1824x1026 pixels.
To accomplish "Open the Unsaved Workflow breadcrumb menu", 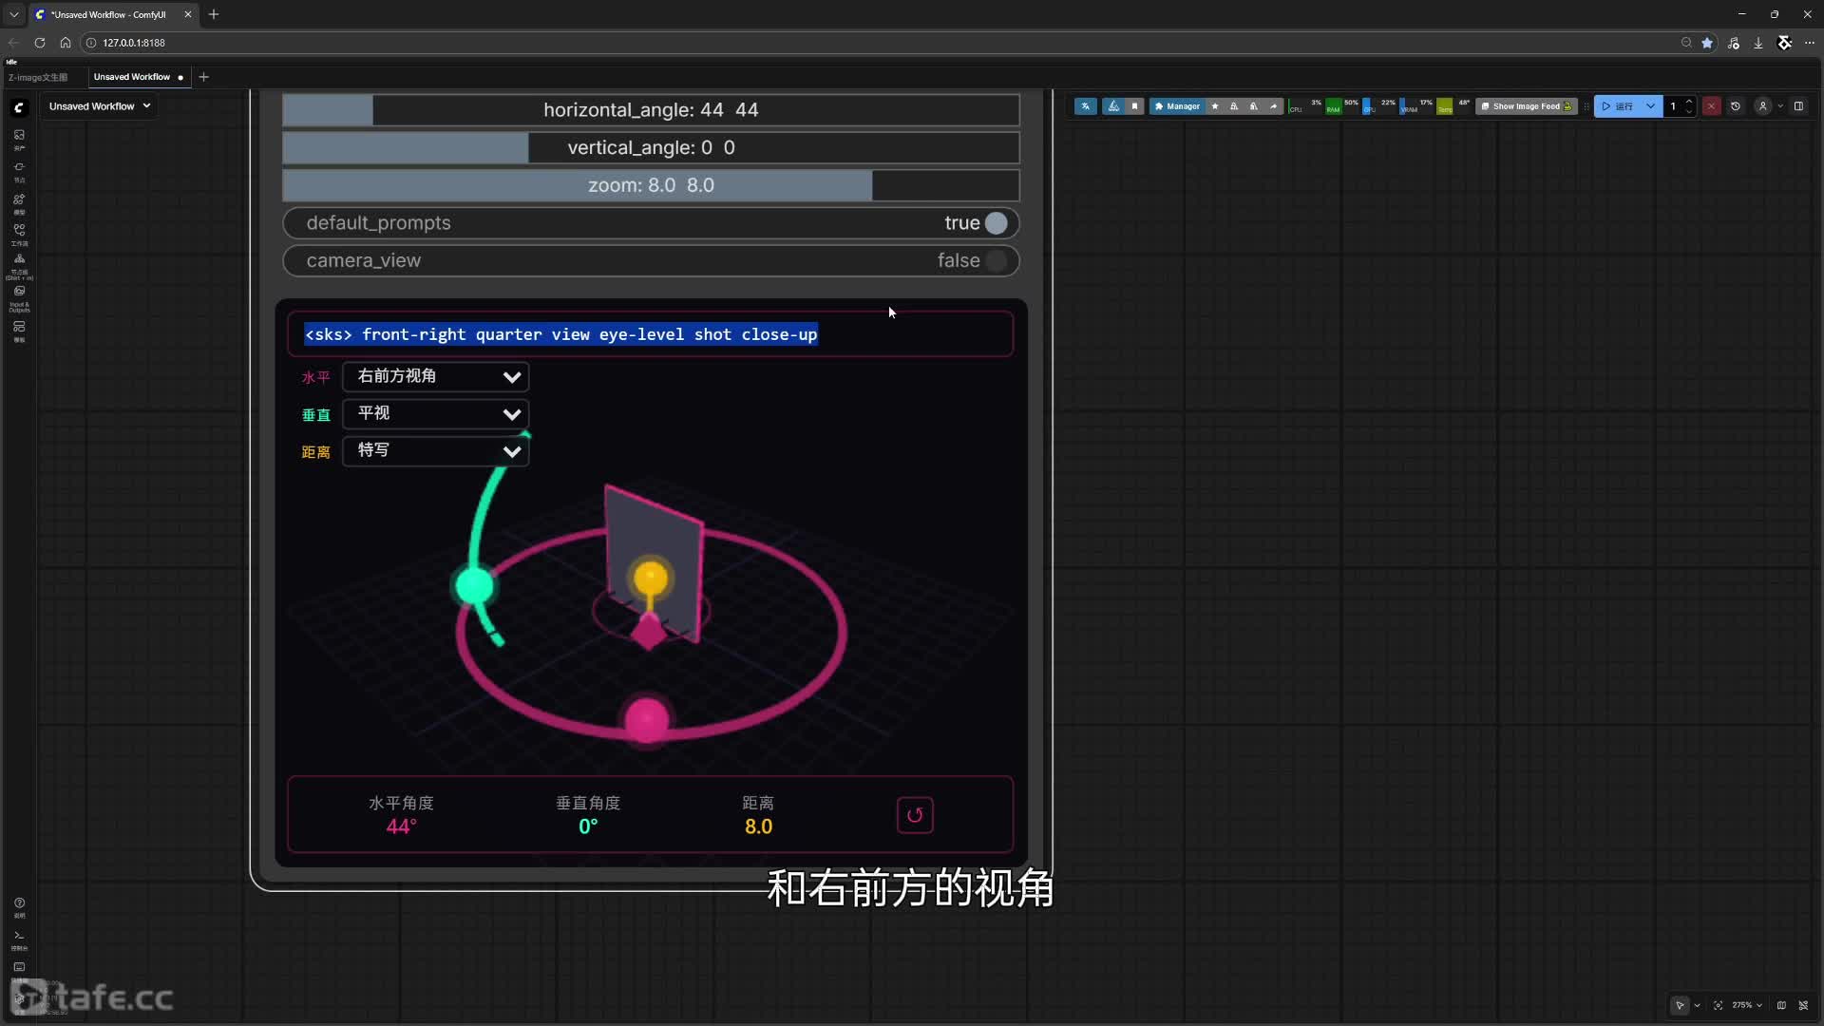I will click(x=100, y=106).
